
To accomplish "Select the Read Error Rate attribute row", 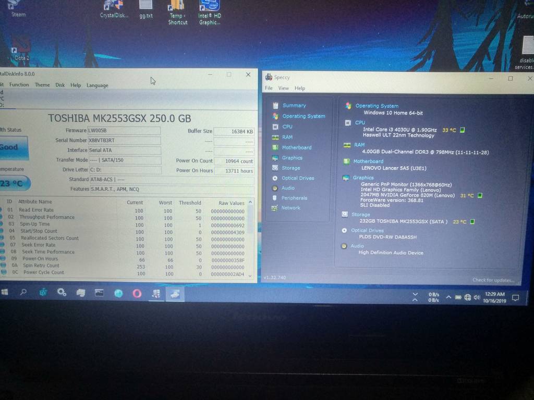I will point(123,210).
